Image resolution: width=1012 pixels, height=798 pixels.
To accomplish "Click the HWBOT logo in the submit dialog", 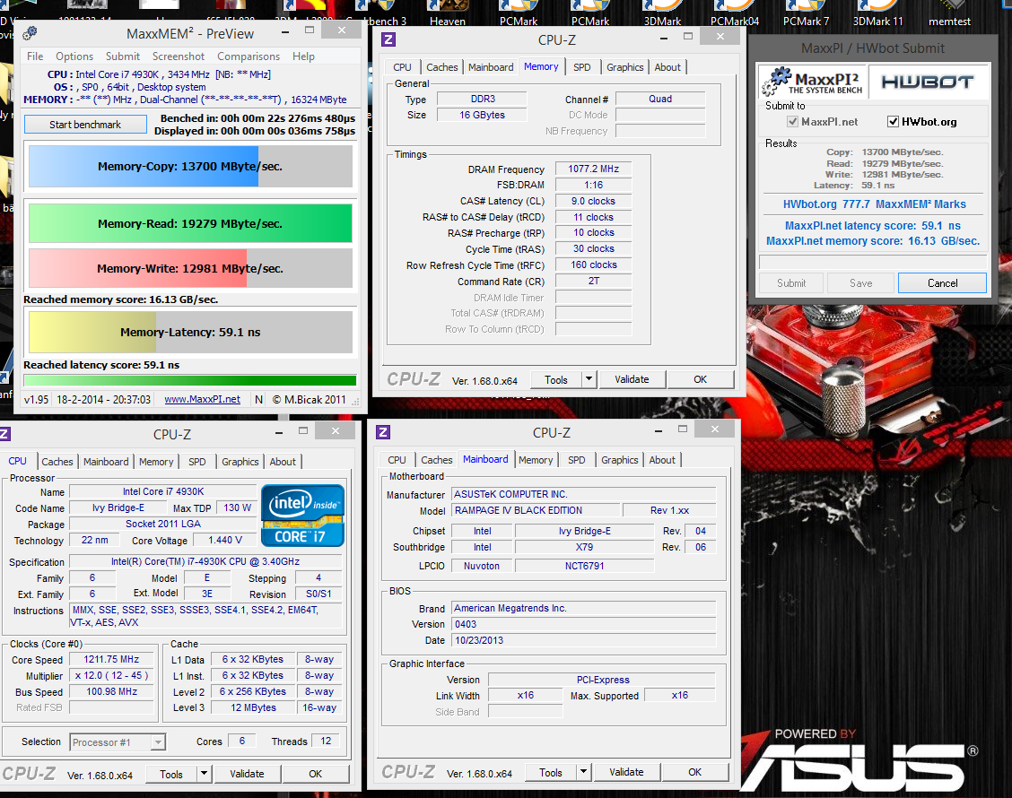I will (928, 82).
